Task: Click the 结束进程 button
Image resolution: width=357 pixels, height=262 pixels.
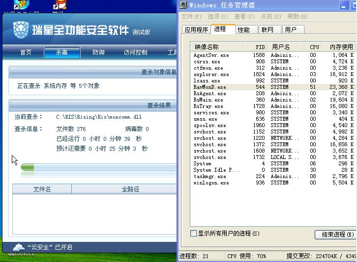Action: [x=335, y=234]
